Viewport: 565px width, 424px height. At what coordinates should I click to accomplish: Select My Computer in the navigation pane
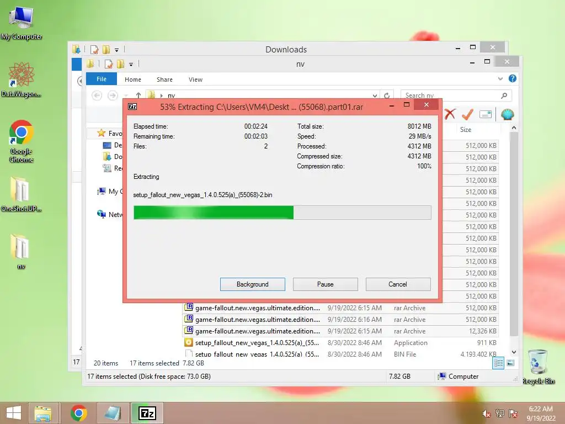pos(110,192)
